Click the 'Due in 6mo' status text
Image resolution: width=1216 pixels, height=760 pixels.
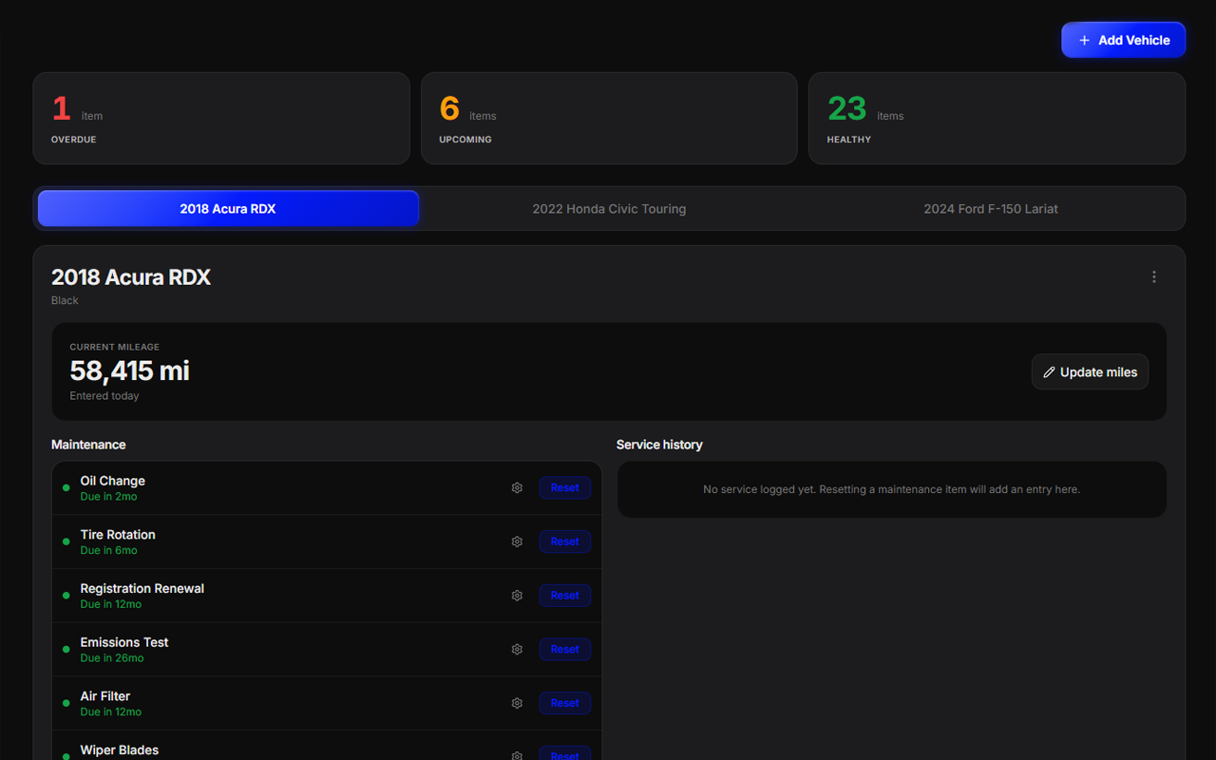[x=108, y=551]
